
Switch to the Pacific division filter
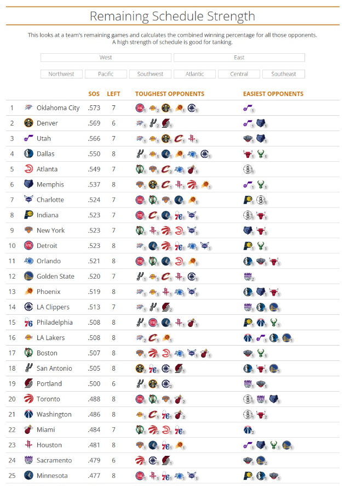click(x=106, y=74)
